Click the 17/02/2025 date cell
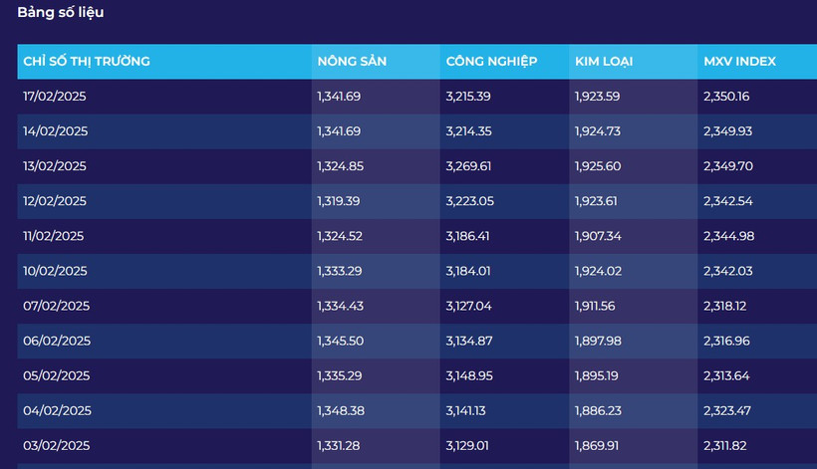Image resolution: width=817 pixels, height=469 pixels. pos(55,97)
